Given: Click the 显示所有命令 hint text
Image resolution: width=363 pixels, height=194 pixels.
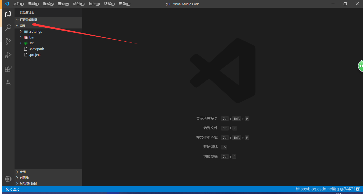Looking at the screenshot, I should coord(207,119).
